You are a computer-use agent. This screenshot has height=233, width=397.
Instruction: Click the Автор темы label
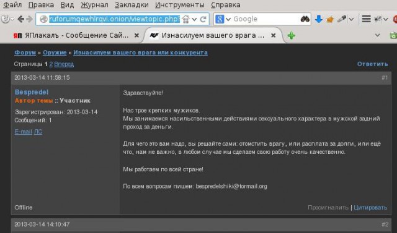tap(33, 101)
